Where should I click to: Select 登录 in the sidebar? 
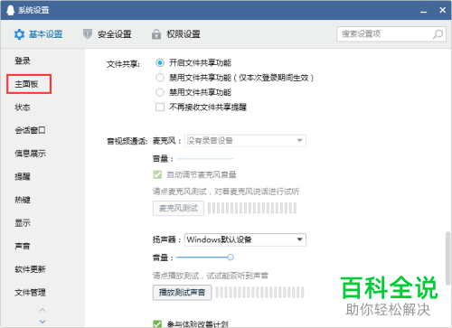point(23,61)
